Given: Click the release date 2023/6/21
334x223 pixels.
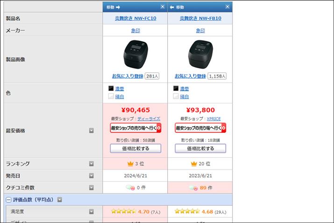Looking at the screenshot, I should tap(200, 176).
